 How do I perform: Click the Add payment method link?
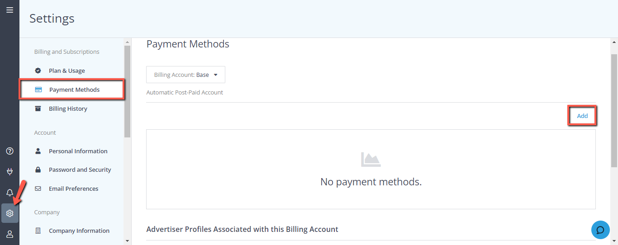coord(582,116)
